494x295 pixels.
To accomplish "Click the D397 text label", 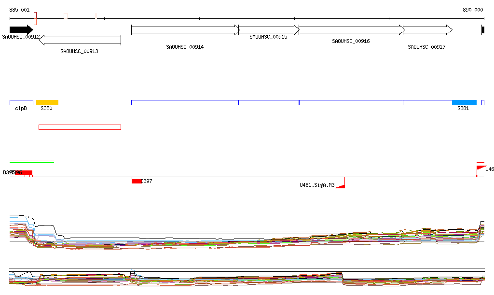I will [x=147, y=181].
